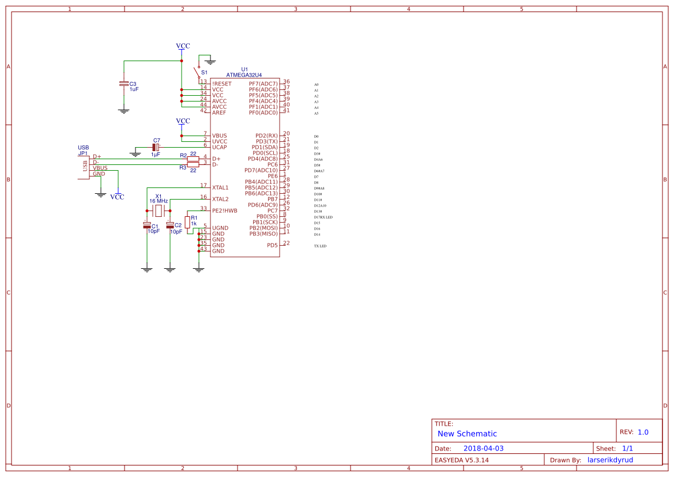Select resistor R1 labeled 1k
The image size is (674, 477).
(189, 224)
